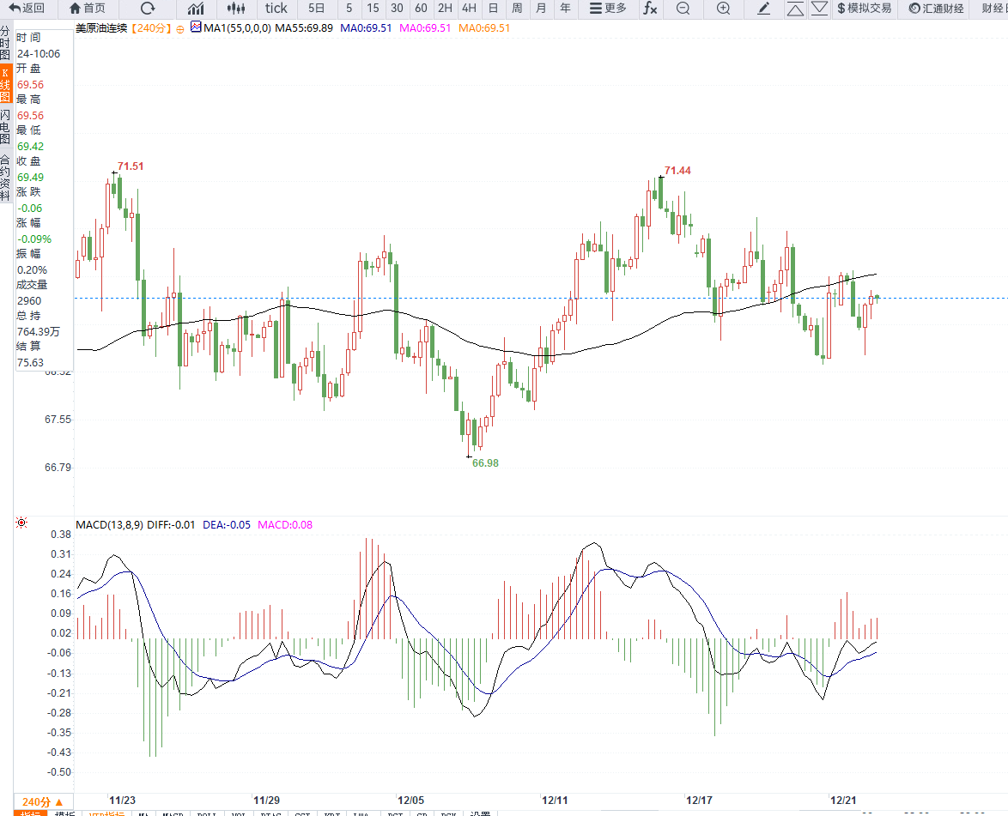Zoom in the chart
The image size is (1008, 816).
pyautogui.click(x=723, y=9)
